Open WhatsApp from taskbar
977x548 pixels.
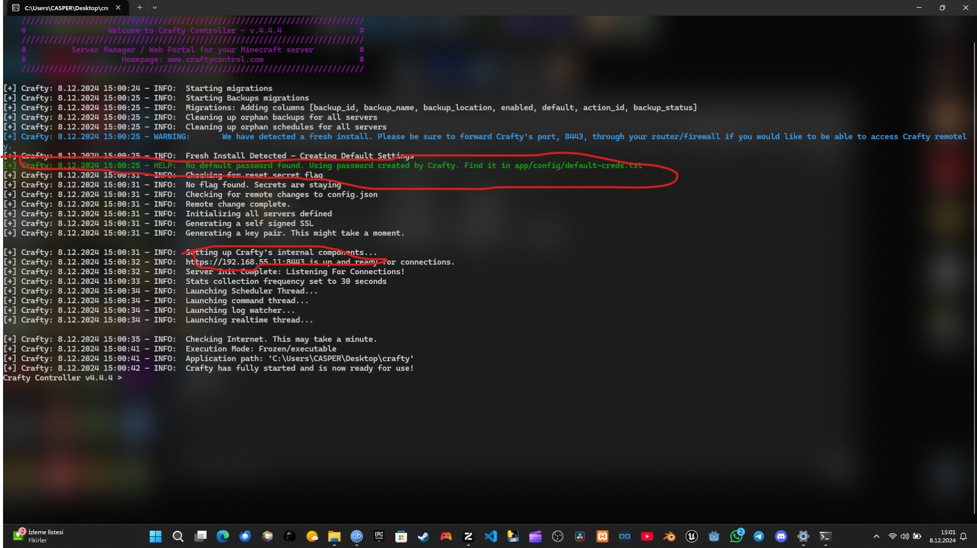click(x=736, y=536)
